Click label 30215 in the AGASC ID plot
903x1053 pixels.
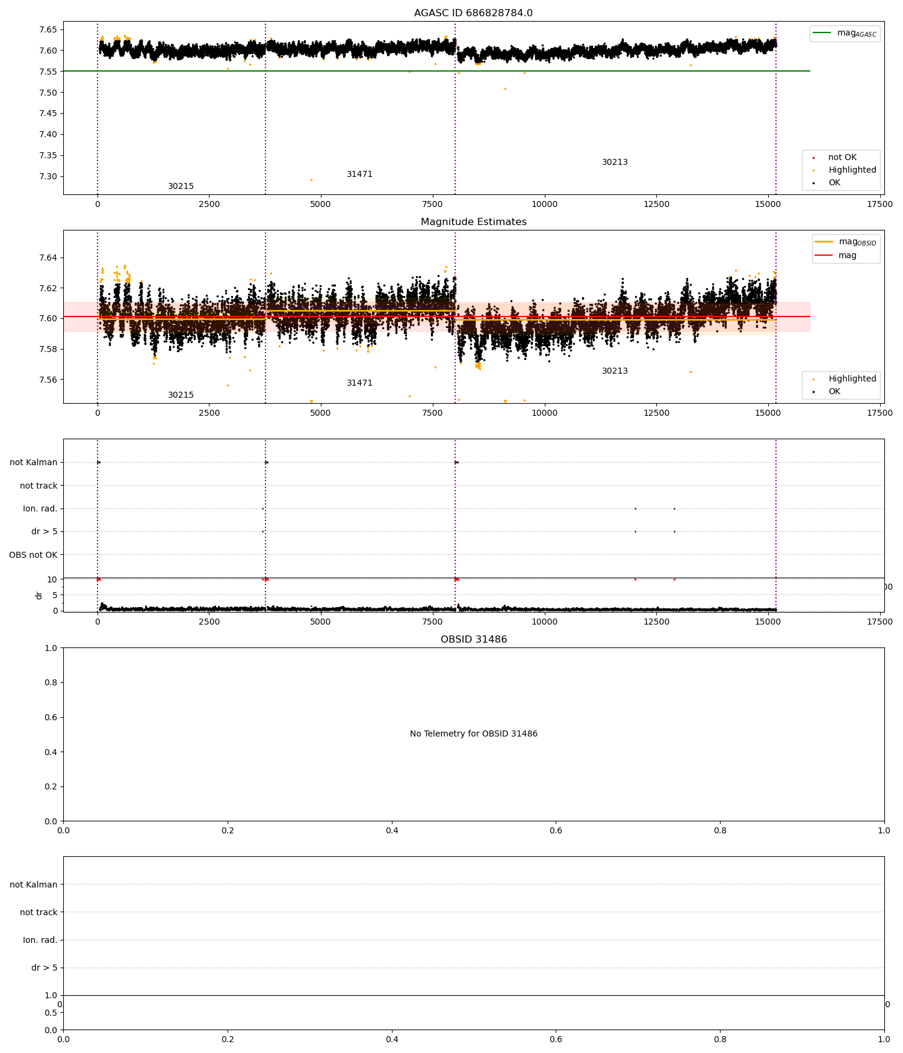click(x=181, y=187)
